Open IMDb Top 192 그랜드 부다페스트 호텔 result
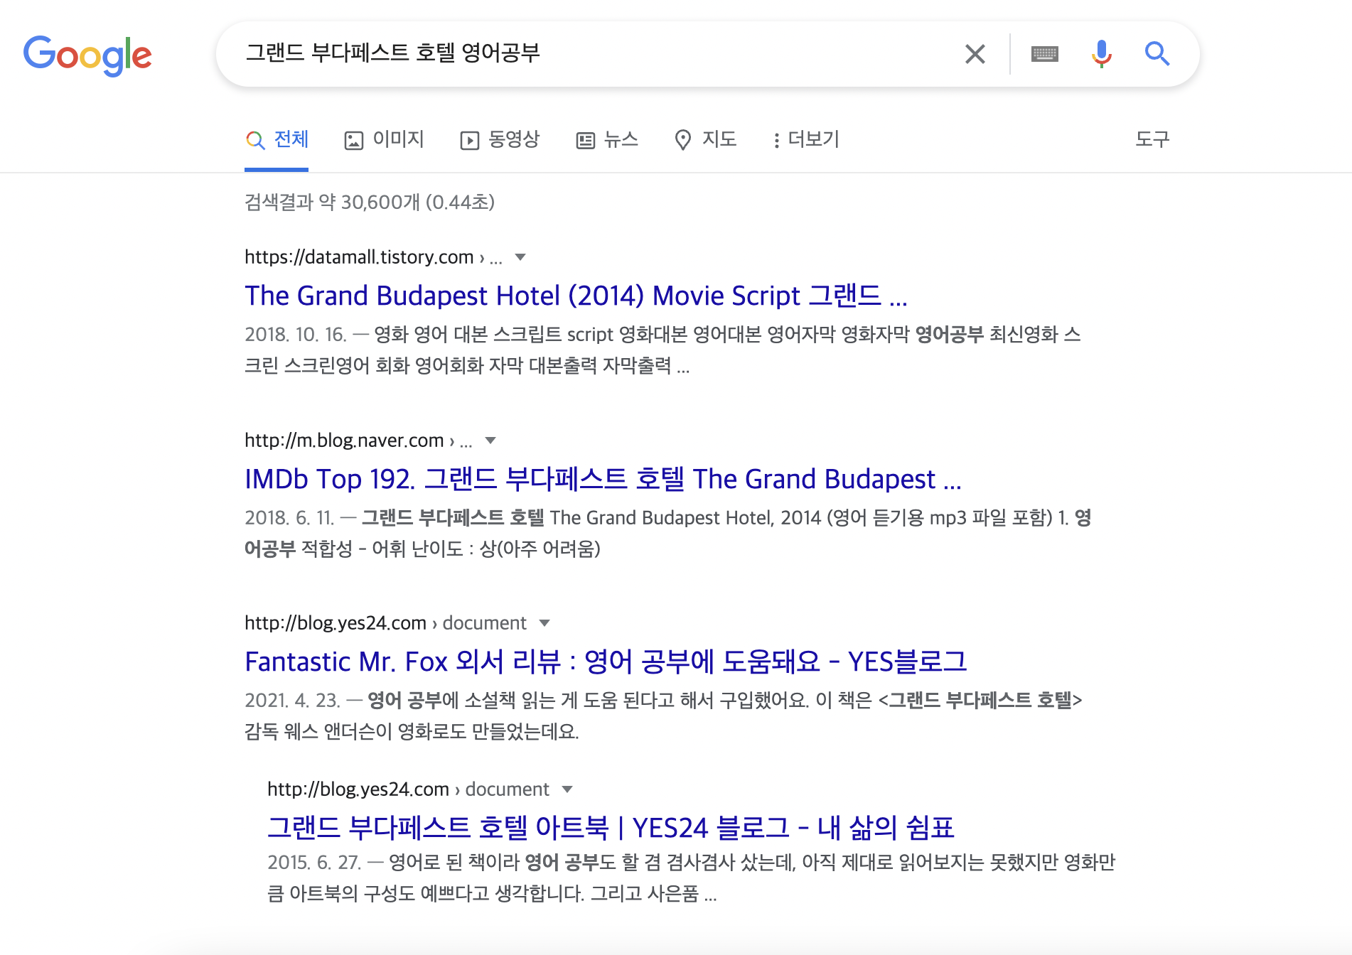The width and height of the screenshot is (1352, 955). (603, 479)
